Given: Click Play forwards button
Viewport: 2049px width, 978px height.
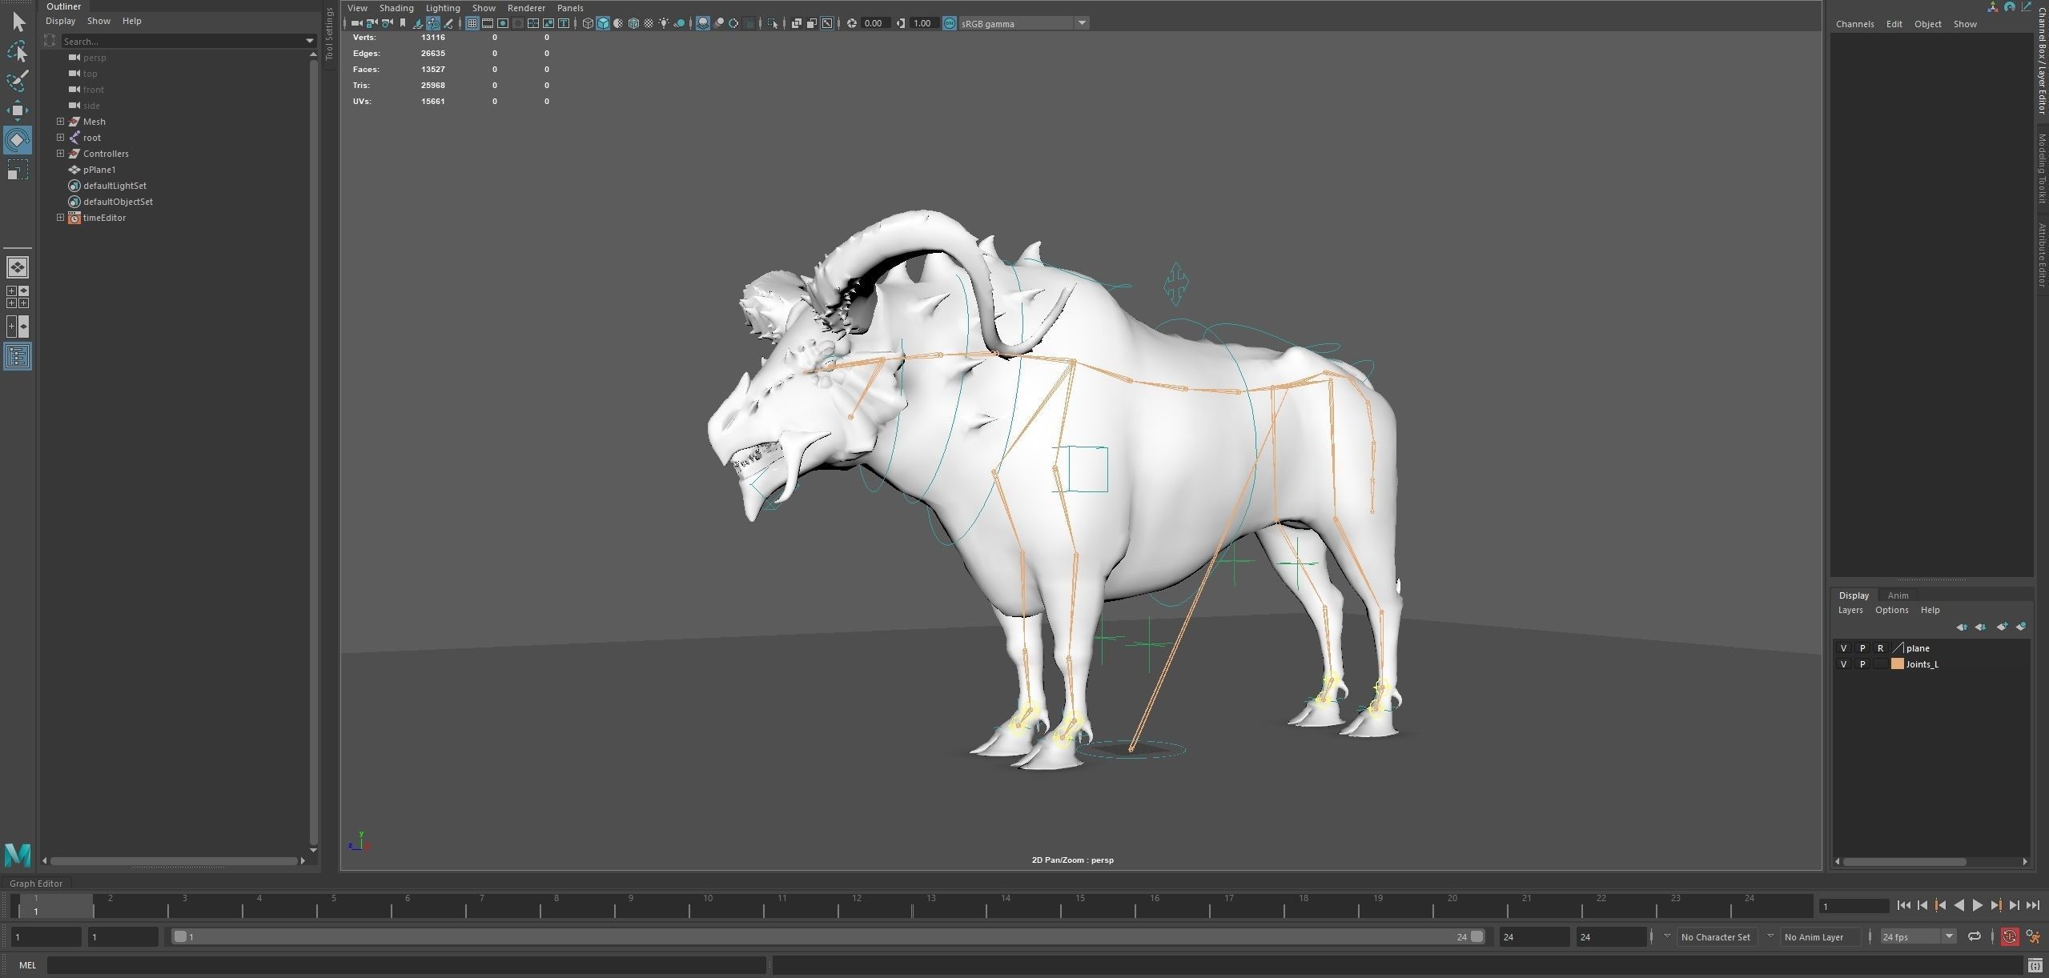Looking at the screenshot, I should click(1977, 906).
